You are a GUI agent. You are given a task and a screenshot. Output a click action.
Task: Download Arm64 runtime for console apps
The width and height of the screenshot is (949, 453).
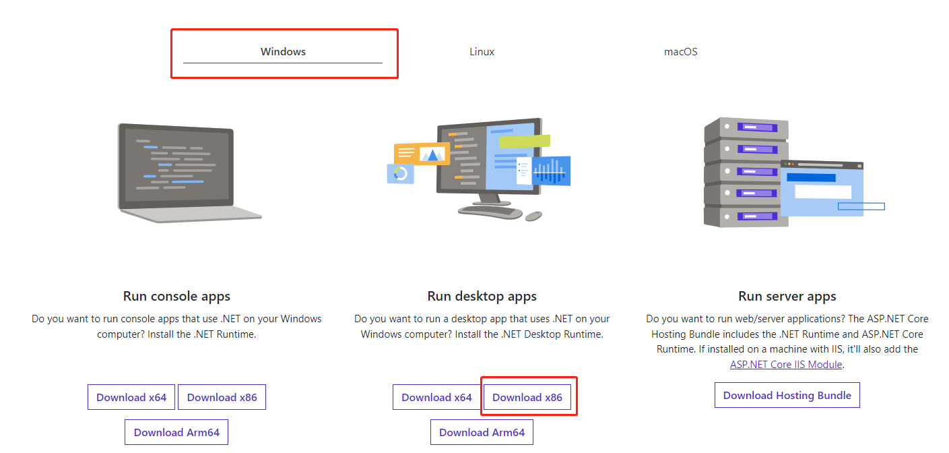tap(176, 432)
